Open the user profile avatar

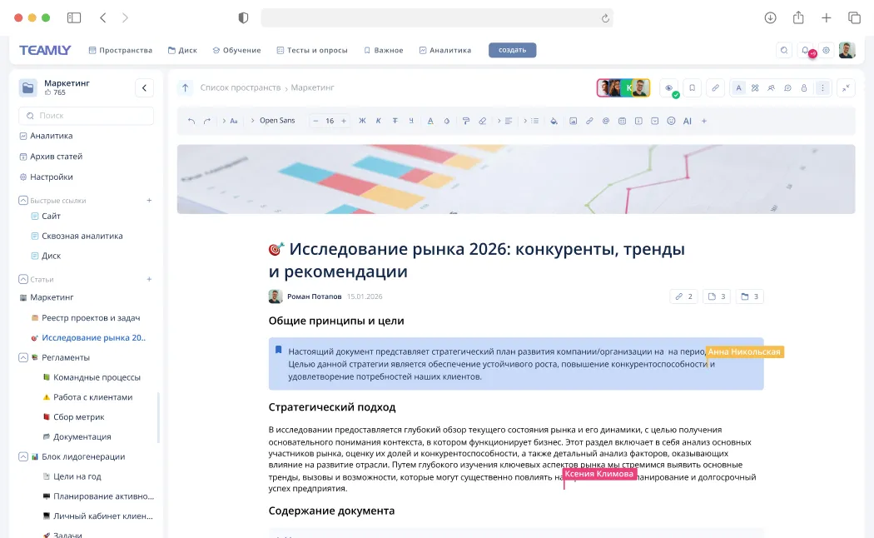847,50
